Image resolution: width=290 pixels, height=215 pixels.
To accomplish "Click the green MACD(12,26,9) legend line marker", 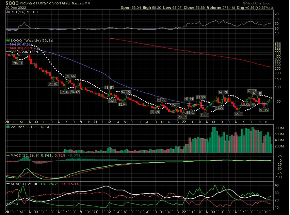I will (x=8, y=155).
